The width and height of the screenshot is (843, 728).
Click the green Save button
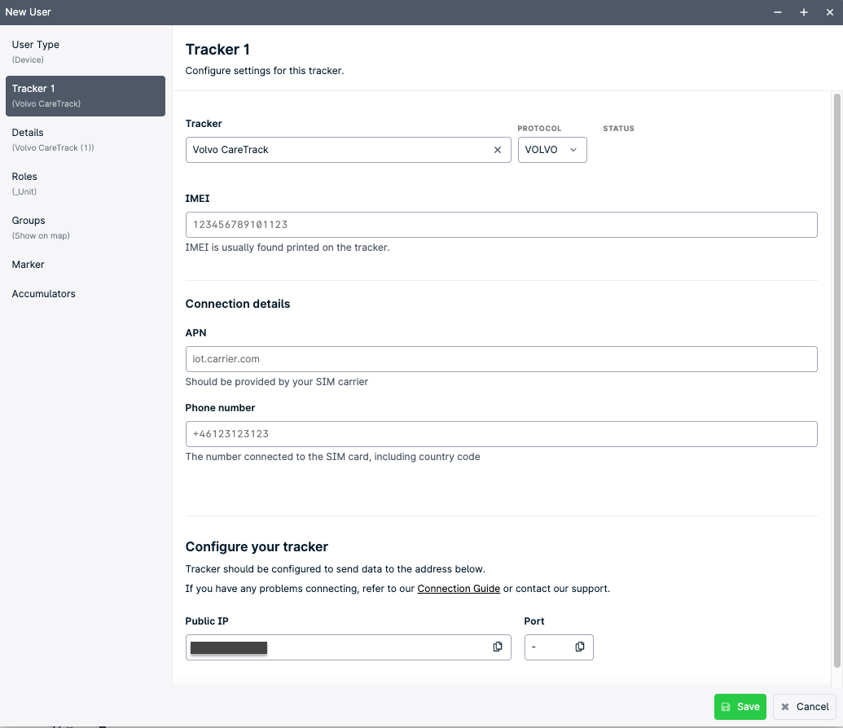tap(740, 707)
